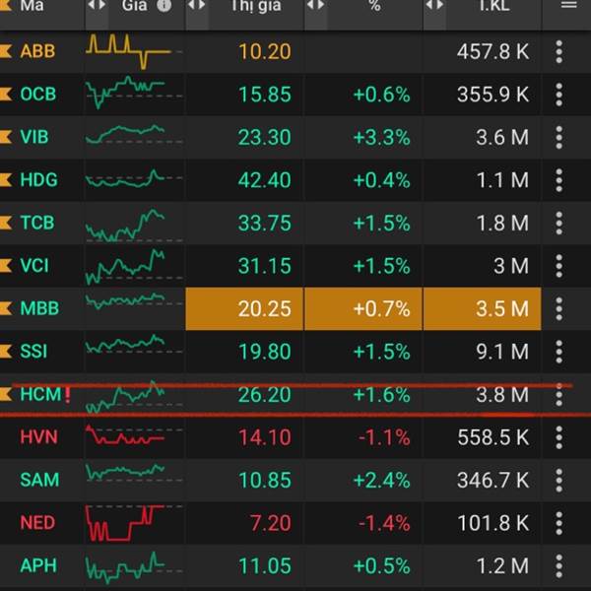Sort by the T.KL column header

tap(494, 6)
